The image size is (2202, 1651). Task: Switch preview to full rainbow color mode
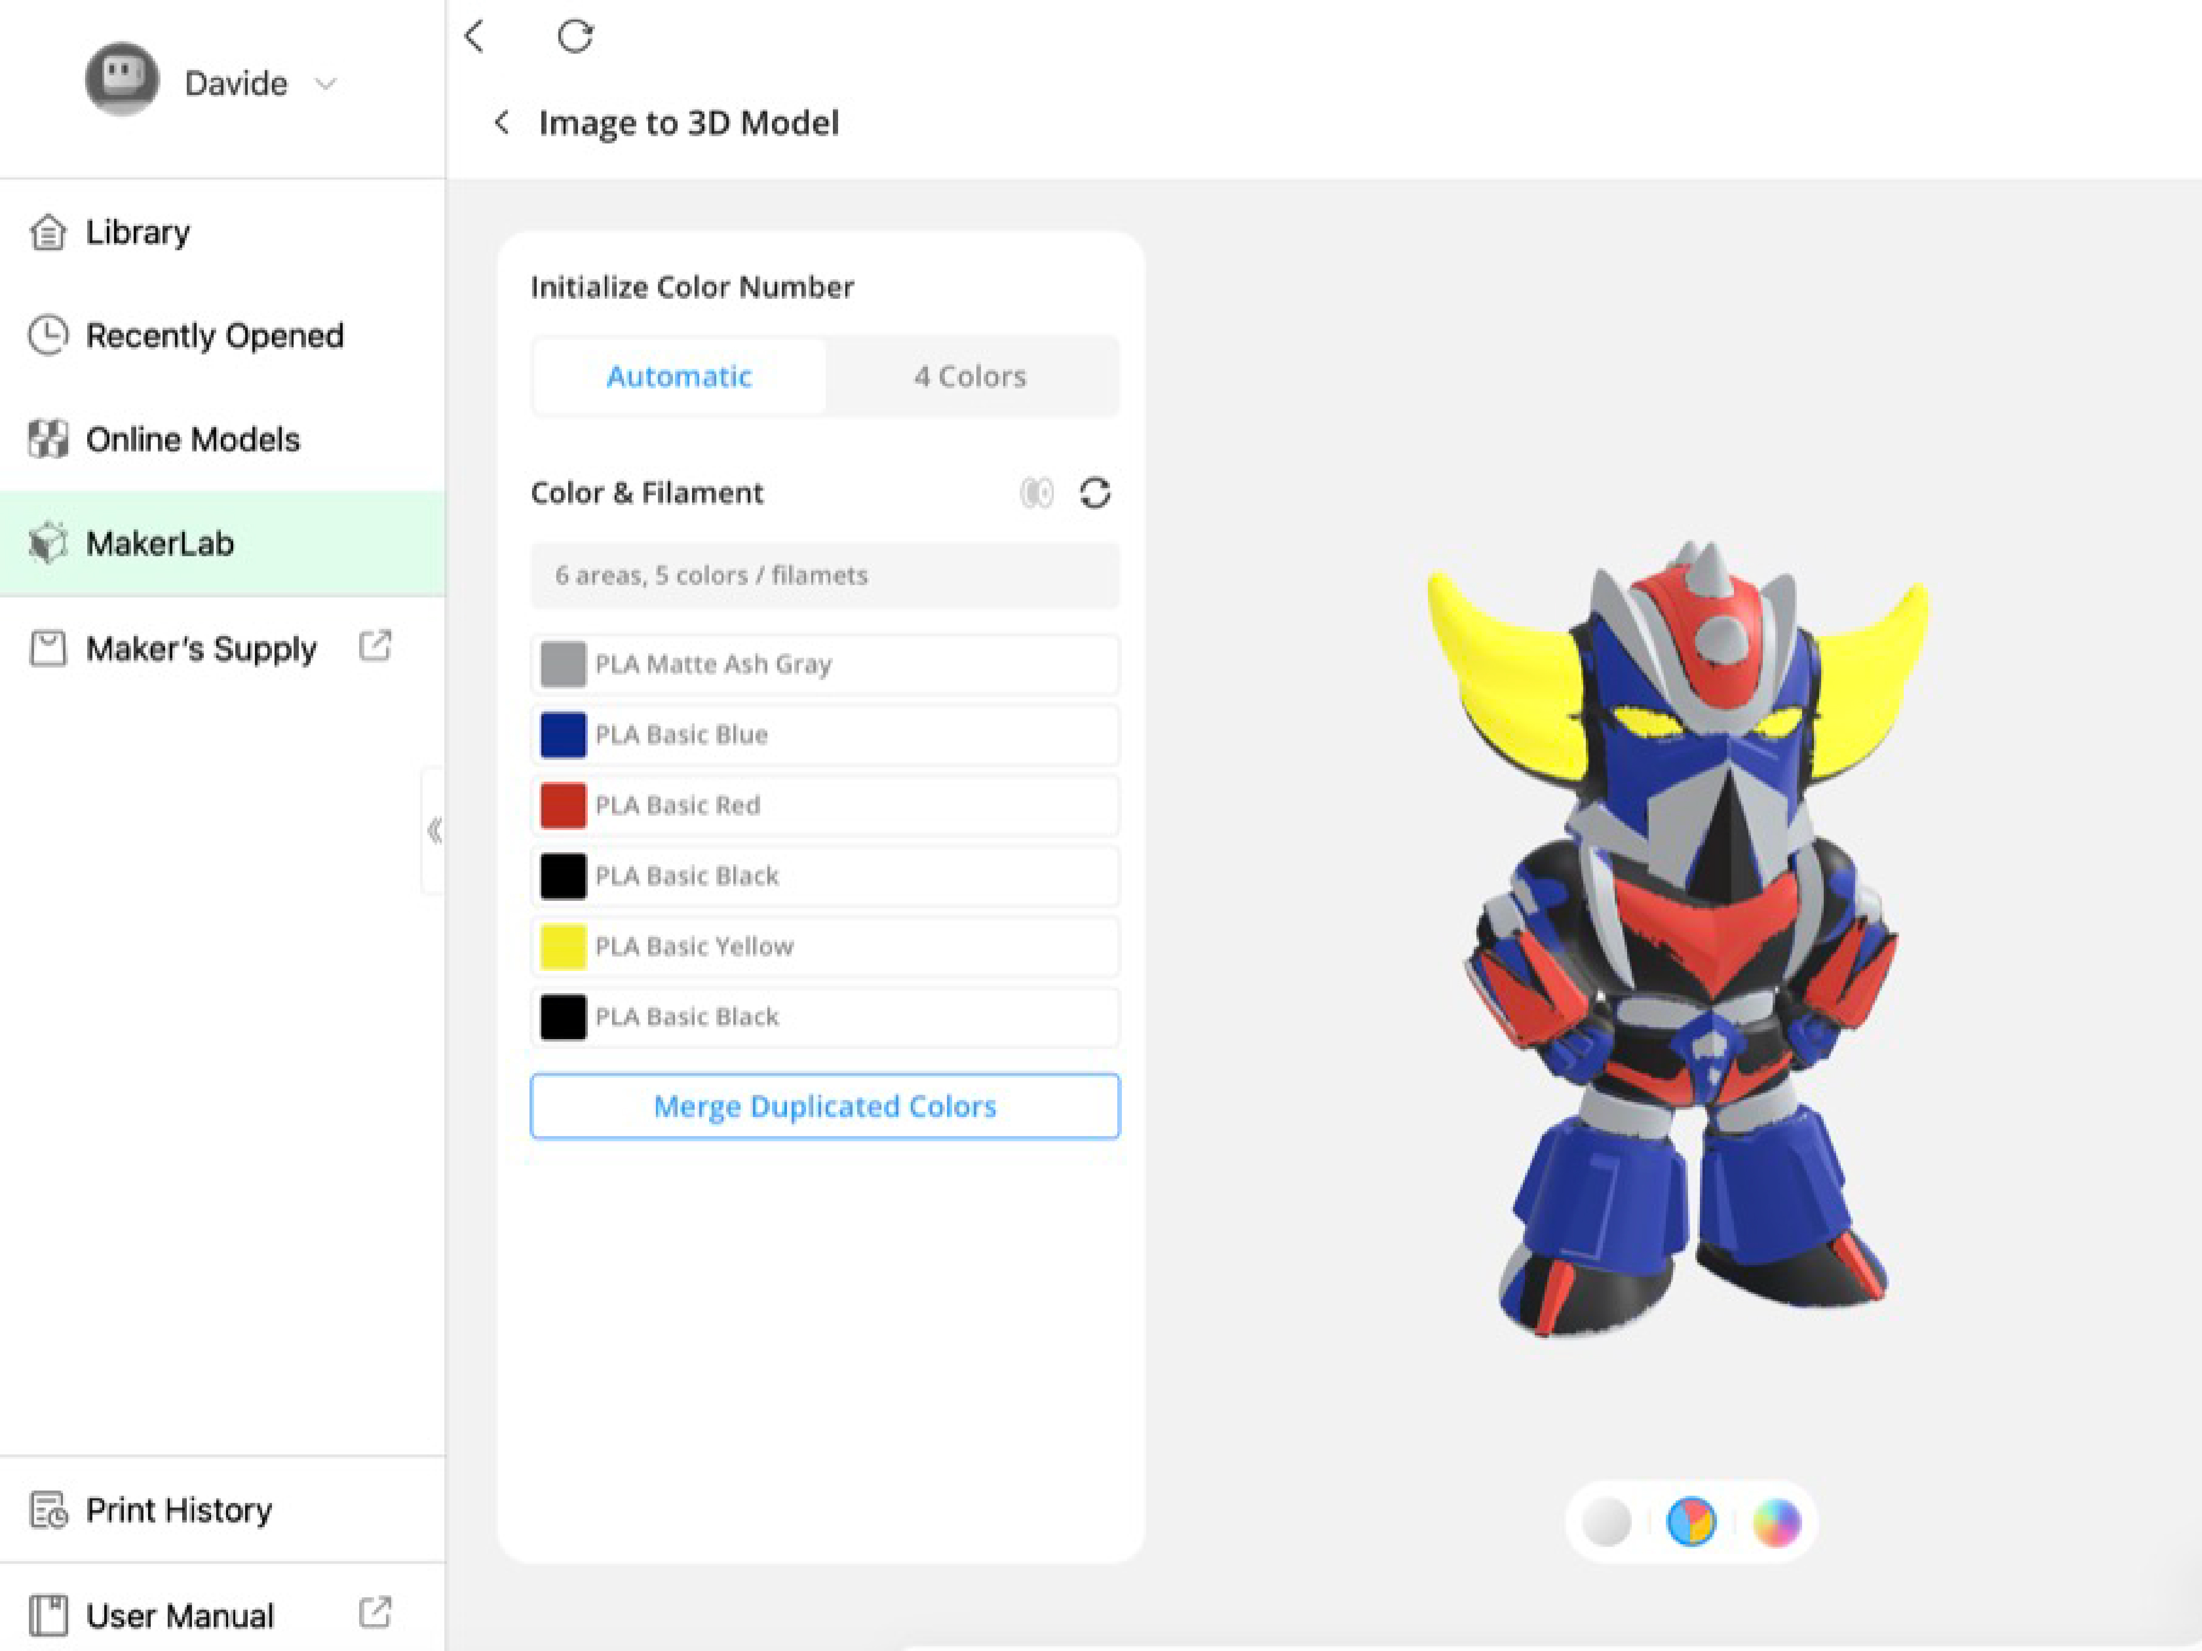click(x=1777, y=1521)
